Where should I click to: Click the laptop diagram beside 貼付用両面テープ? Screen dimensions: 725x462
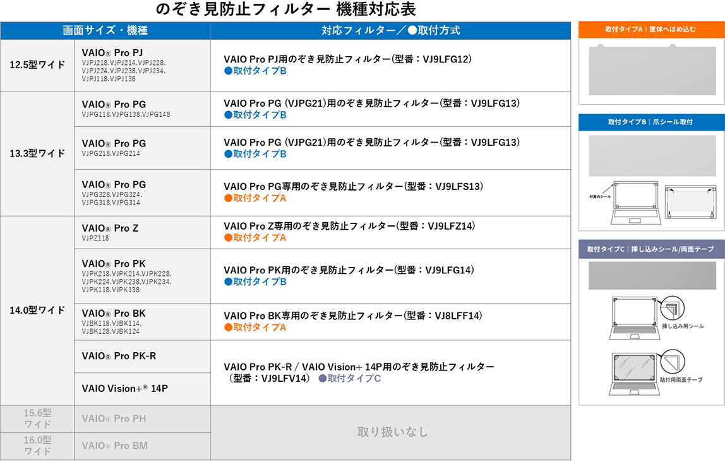(x=634, y=374)
